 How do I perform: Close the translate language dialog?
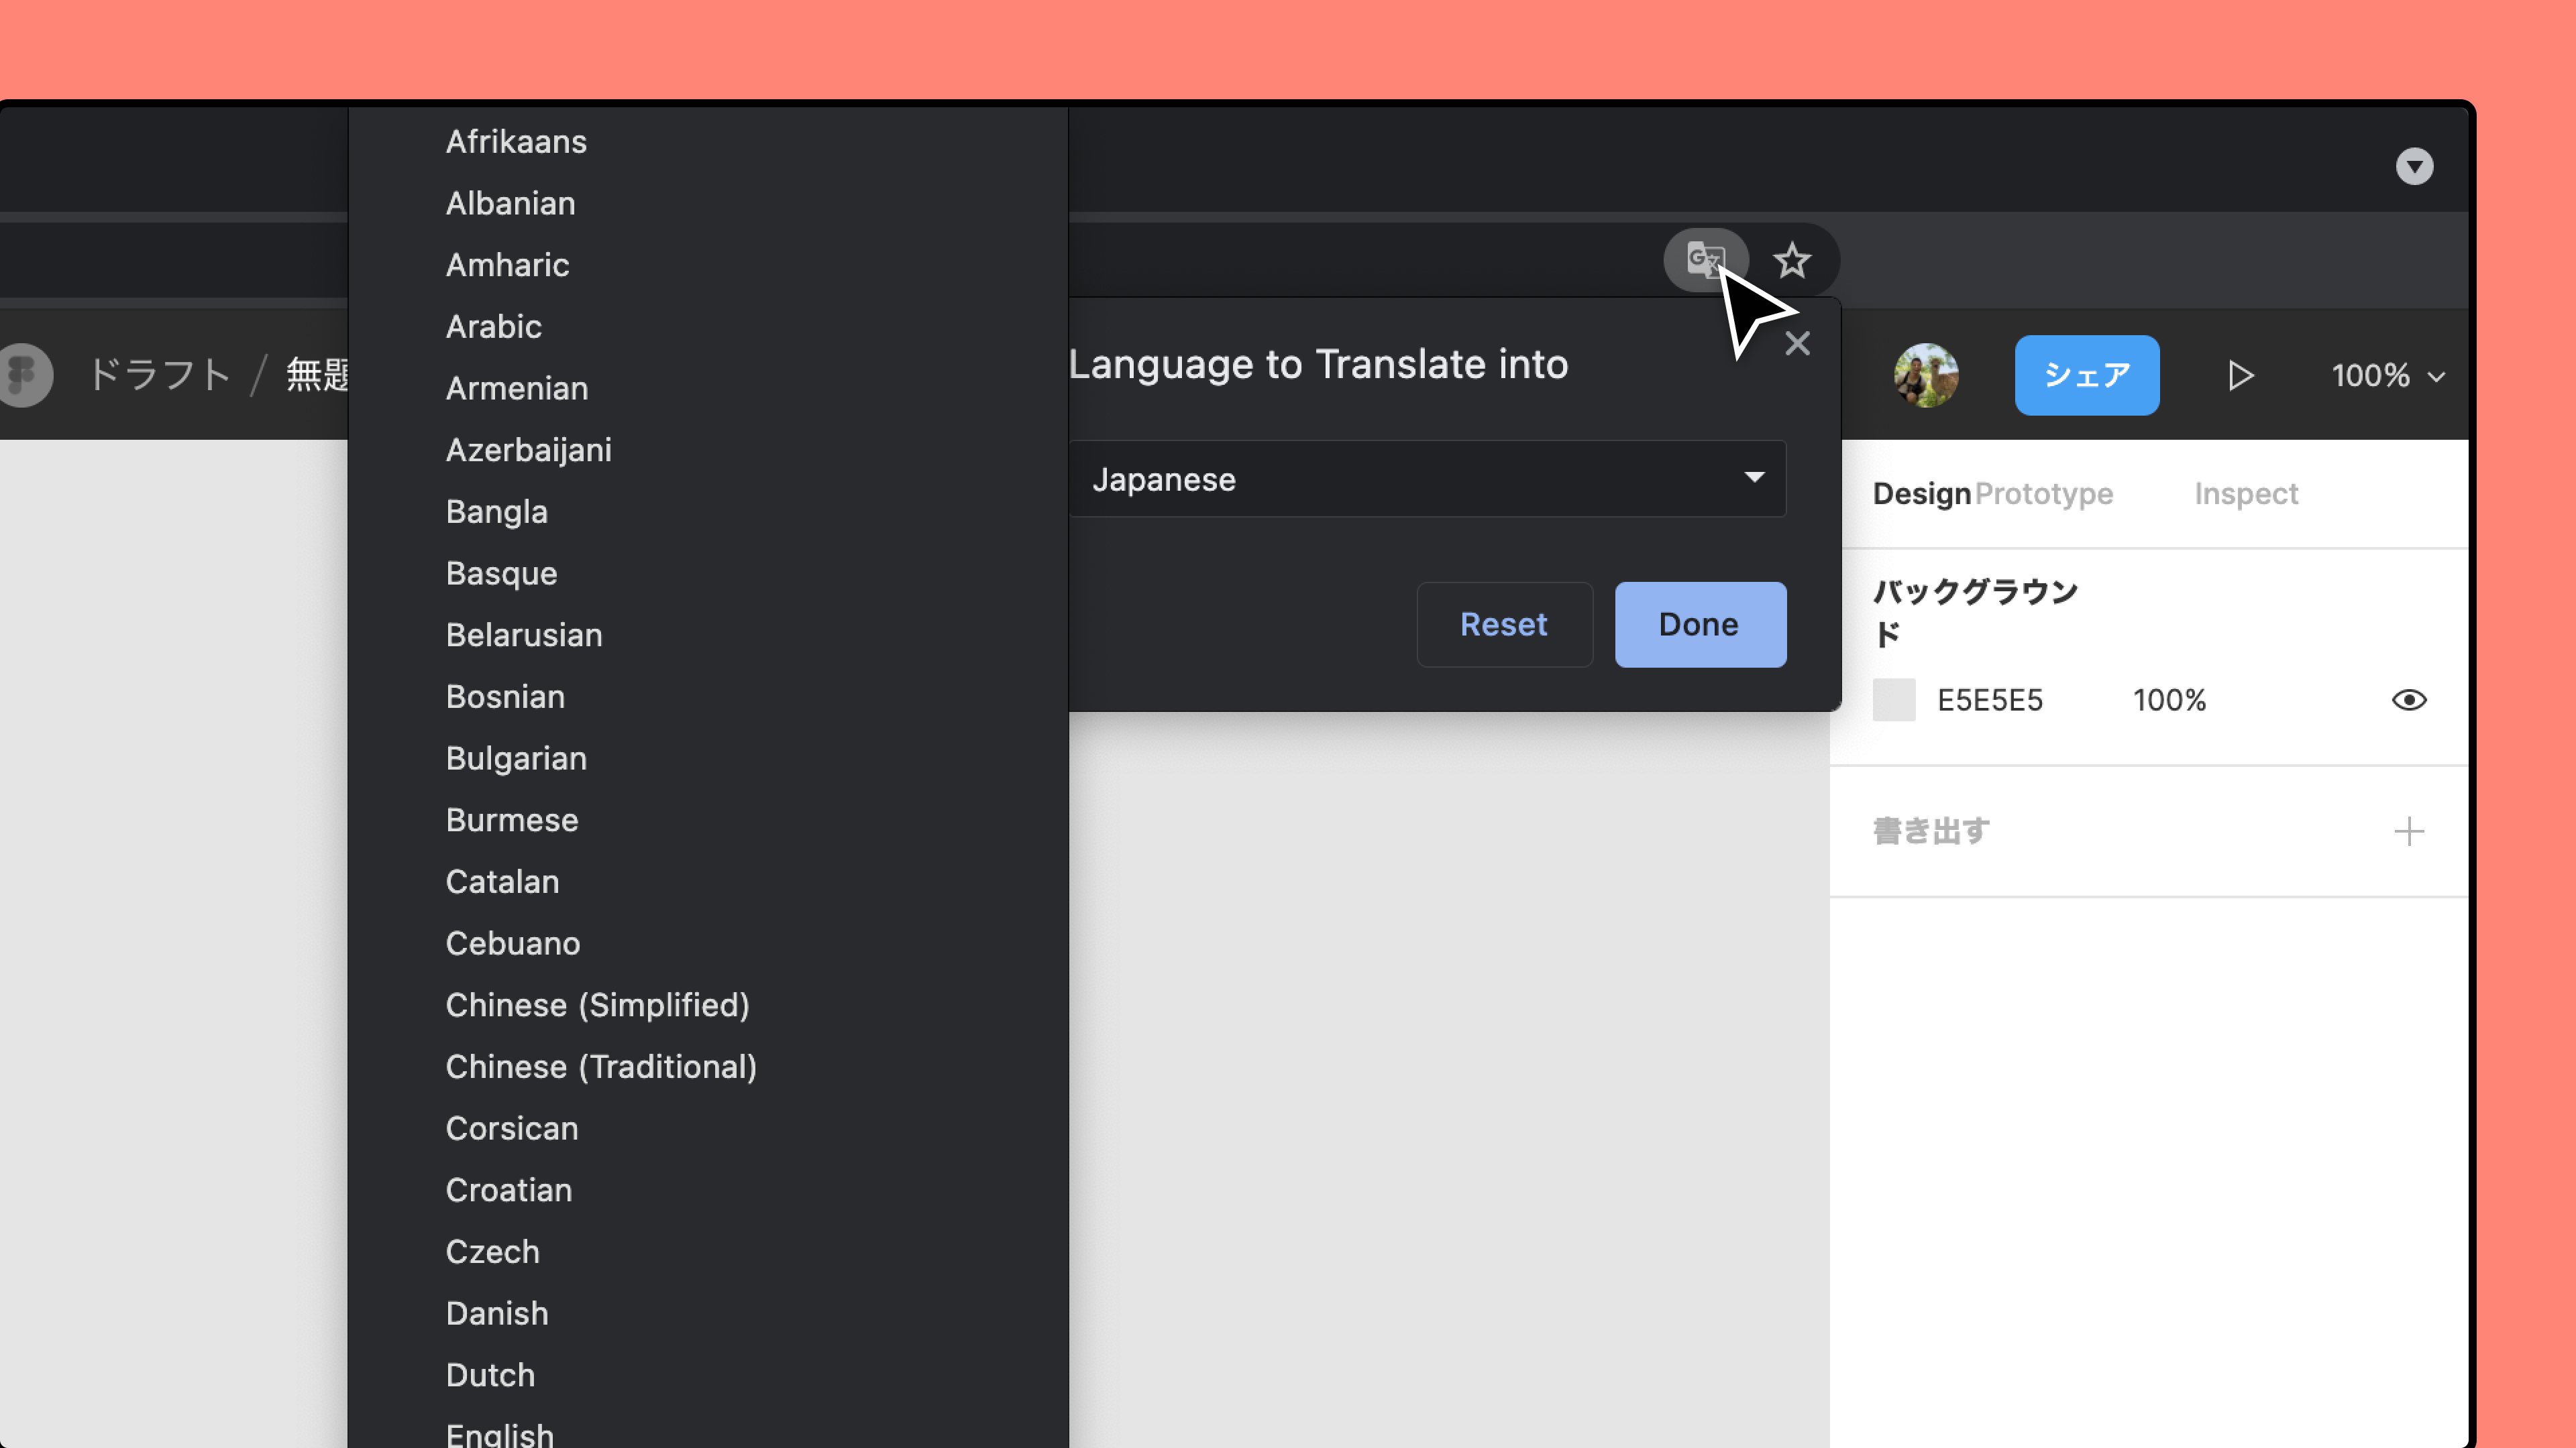tap(1798, 343)
